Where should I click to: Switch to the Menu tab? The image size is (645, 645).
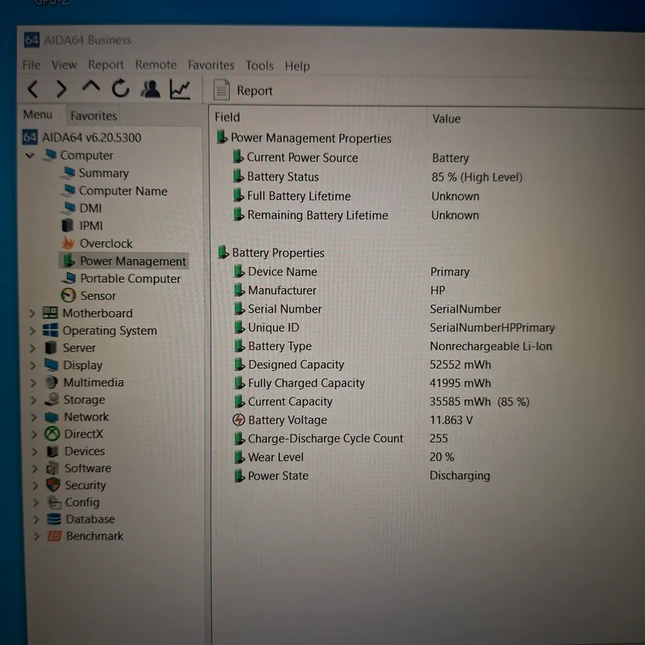tap(38, 114)
